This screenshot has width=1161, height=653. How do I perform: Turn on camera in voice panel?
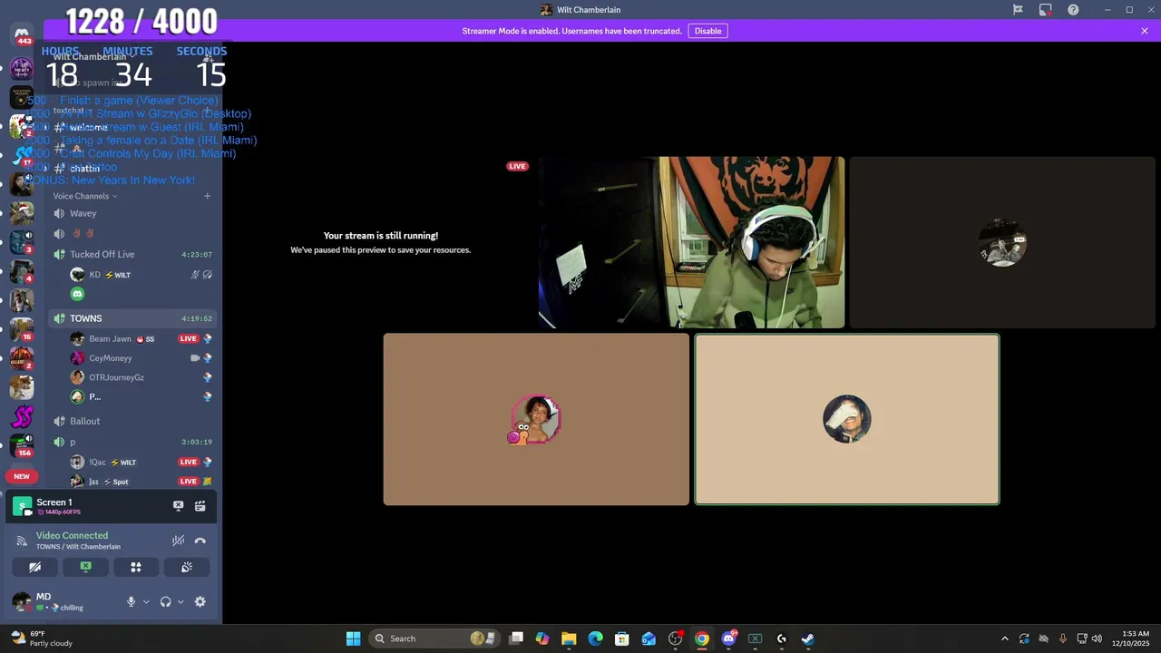coord(34,567)
